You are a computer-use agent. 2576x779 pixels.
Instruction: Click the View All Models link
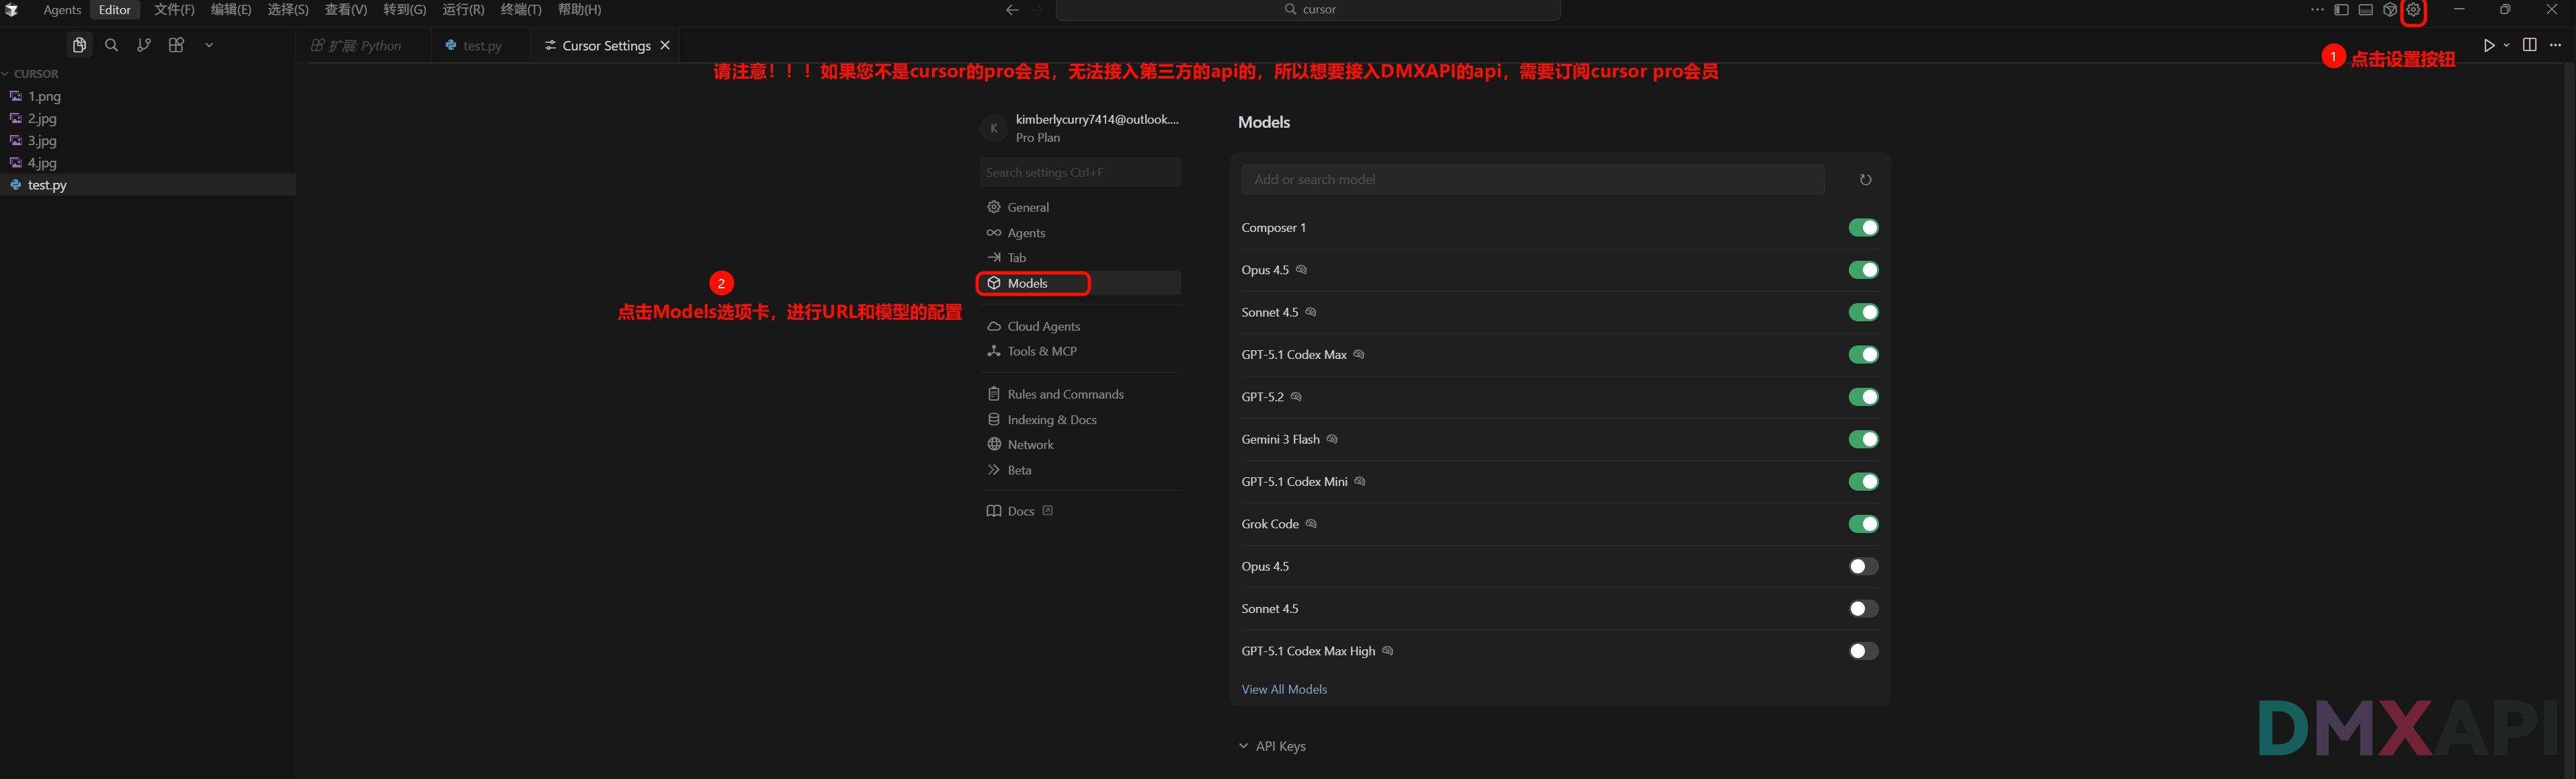pos(1284,689)
